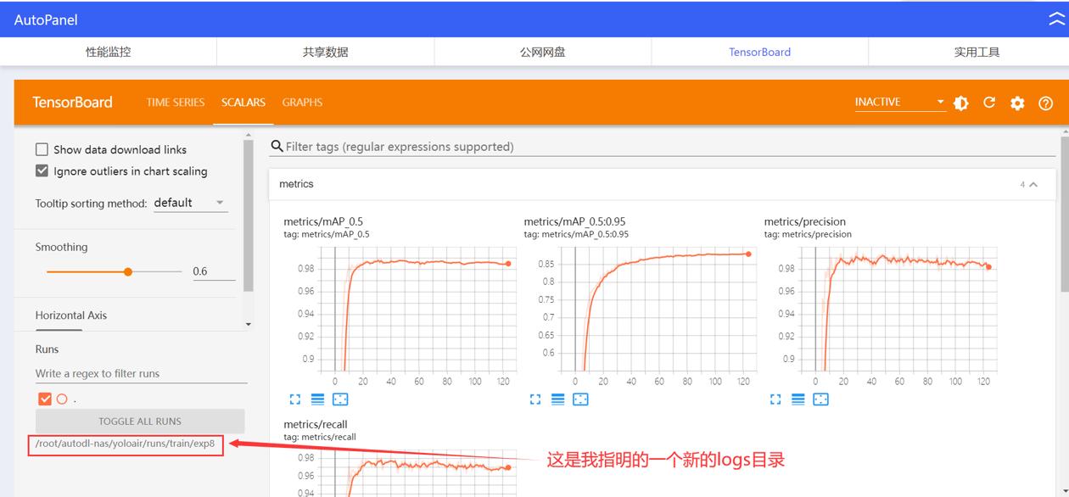
Task: Click the metrics/mAP_0.5 chart plot
Action: point(418,310)
